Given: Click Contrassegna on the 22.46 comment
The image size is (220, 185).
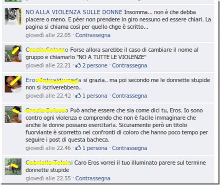Looking at the screenshot, I should click(x=130, y=148).
